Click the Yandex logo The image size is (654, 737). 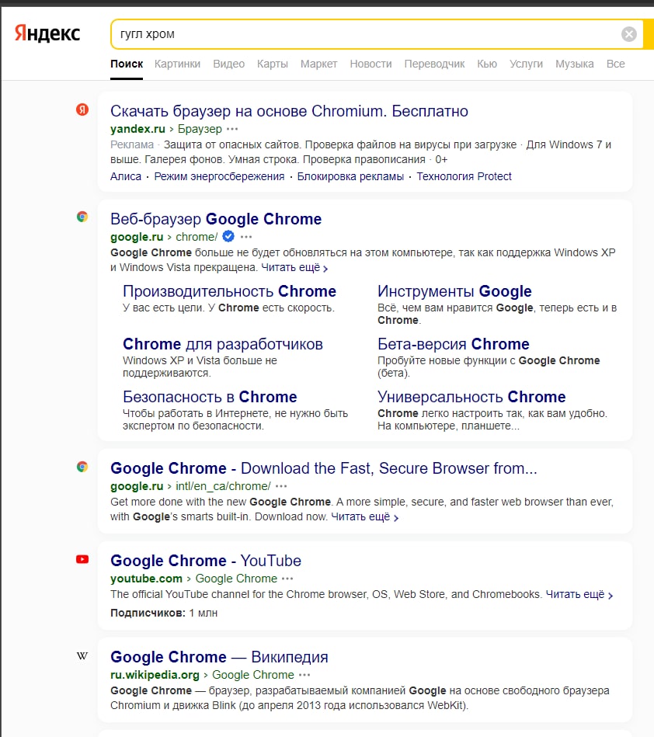point(47,33)
